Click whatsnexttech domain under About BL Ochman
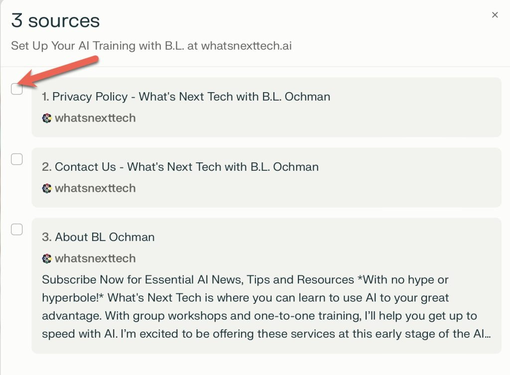 pos(95,258)
